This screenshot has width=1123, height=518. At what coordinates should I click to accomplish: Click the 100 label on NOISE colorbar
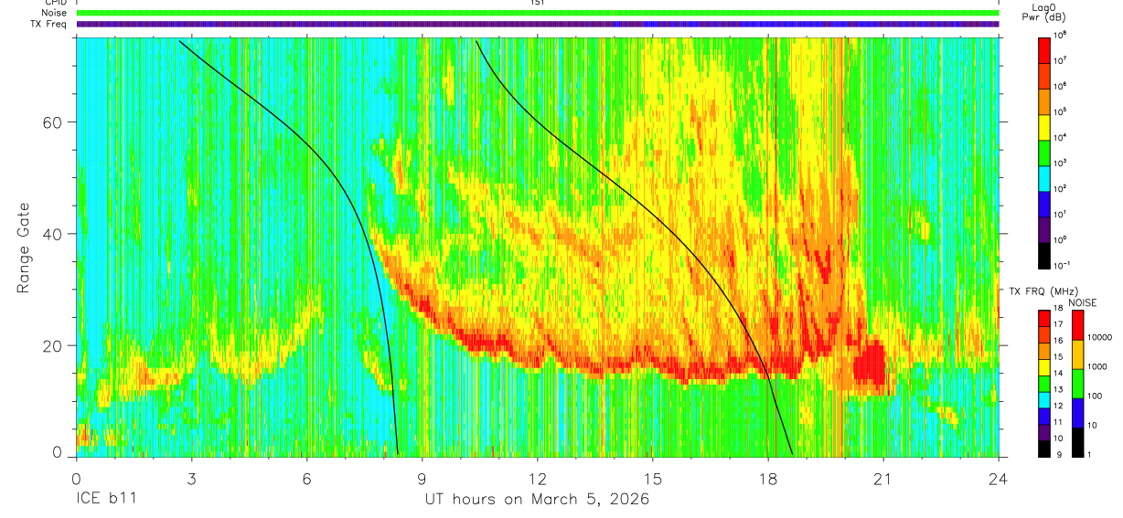pos(1094,396)
